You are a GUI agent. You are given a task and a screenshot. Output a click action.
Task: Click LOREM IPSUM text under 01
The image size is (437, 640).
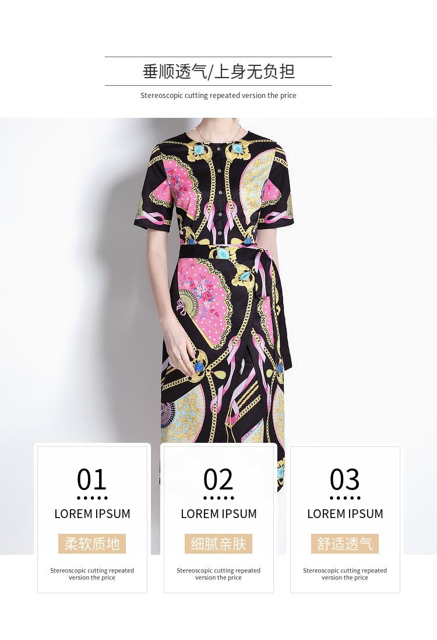coord(92,514)
